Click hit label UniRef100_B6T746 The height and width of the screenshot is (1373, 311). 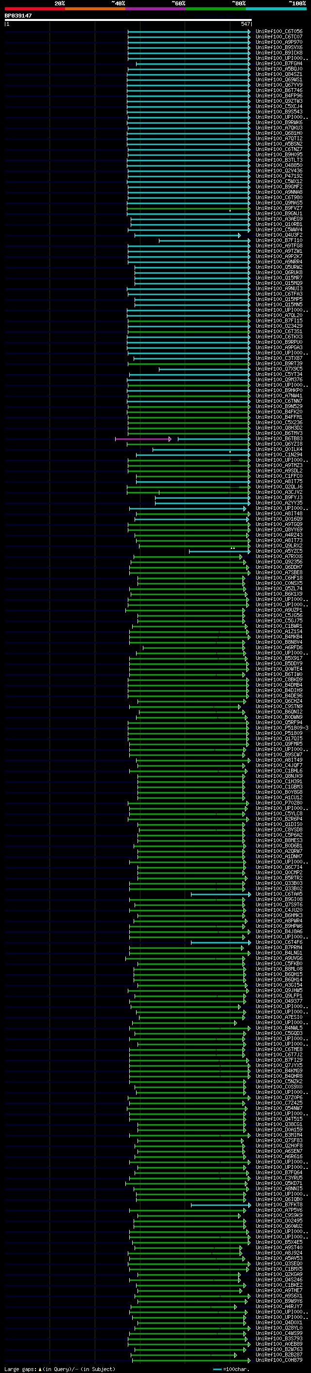tap(278, 91)
